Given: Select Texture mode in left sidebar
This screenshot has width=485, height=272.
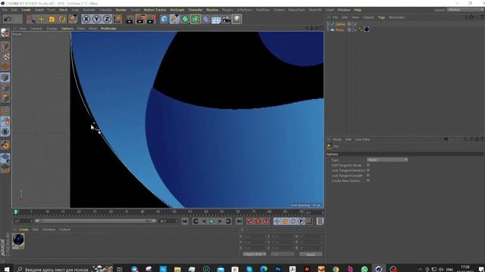Looking at the screenshot, I should (5, 57).
